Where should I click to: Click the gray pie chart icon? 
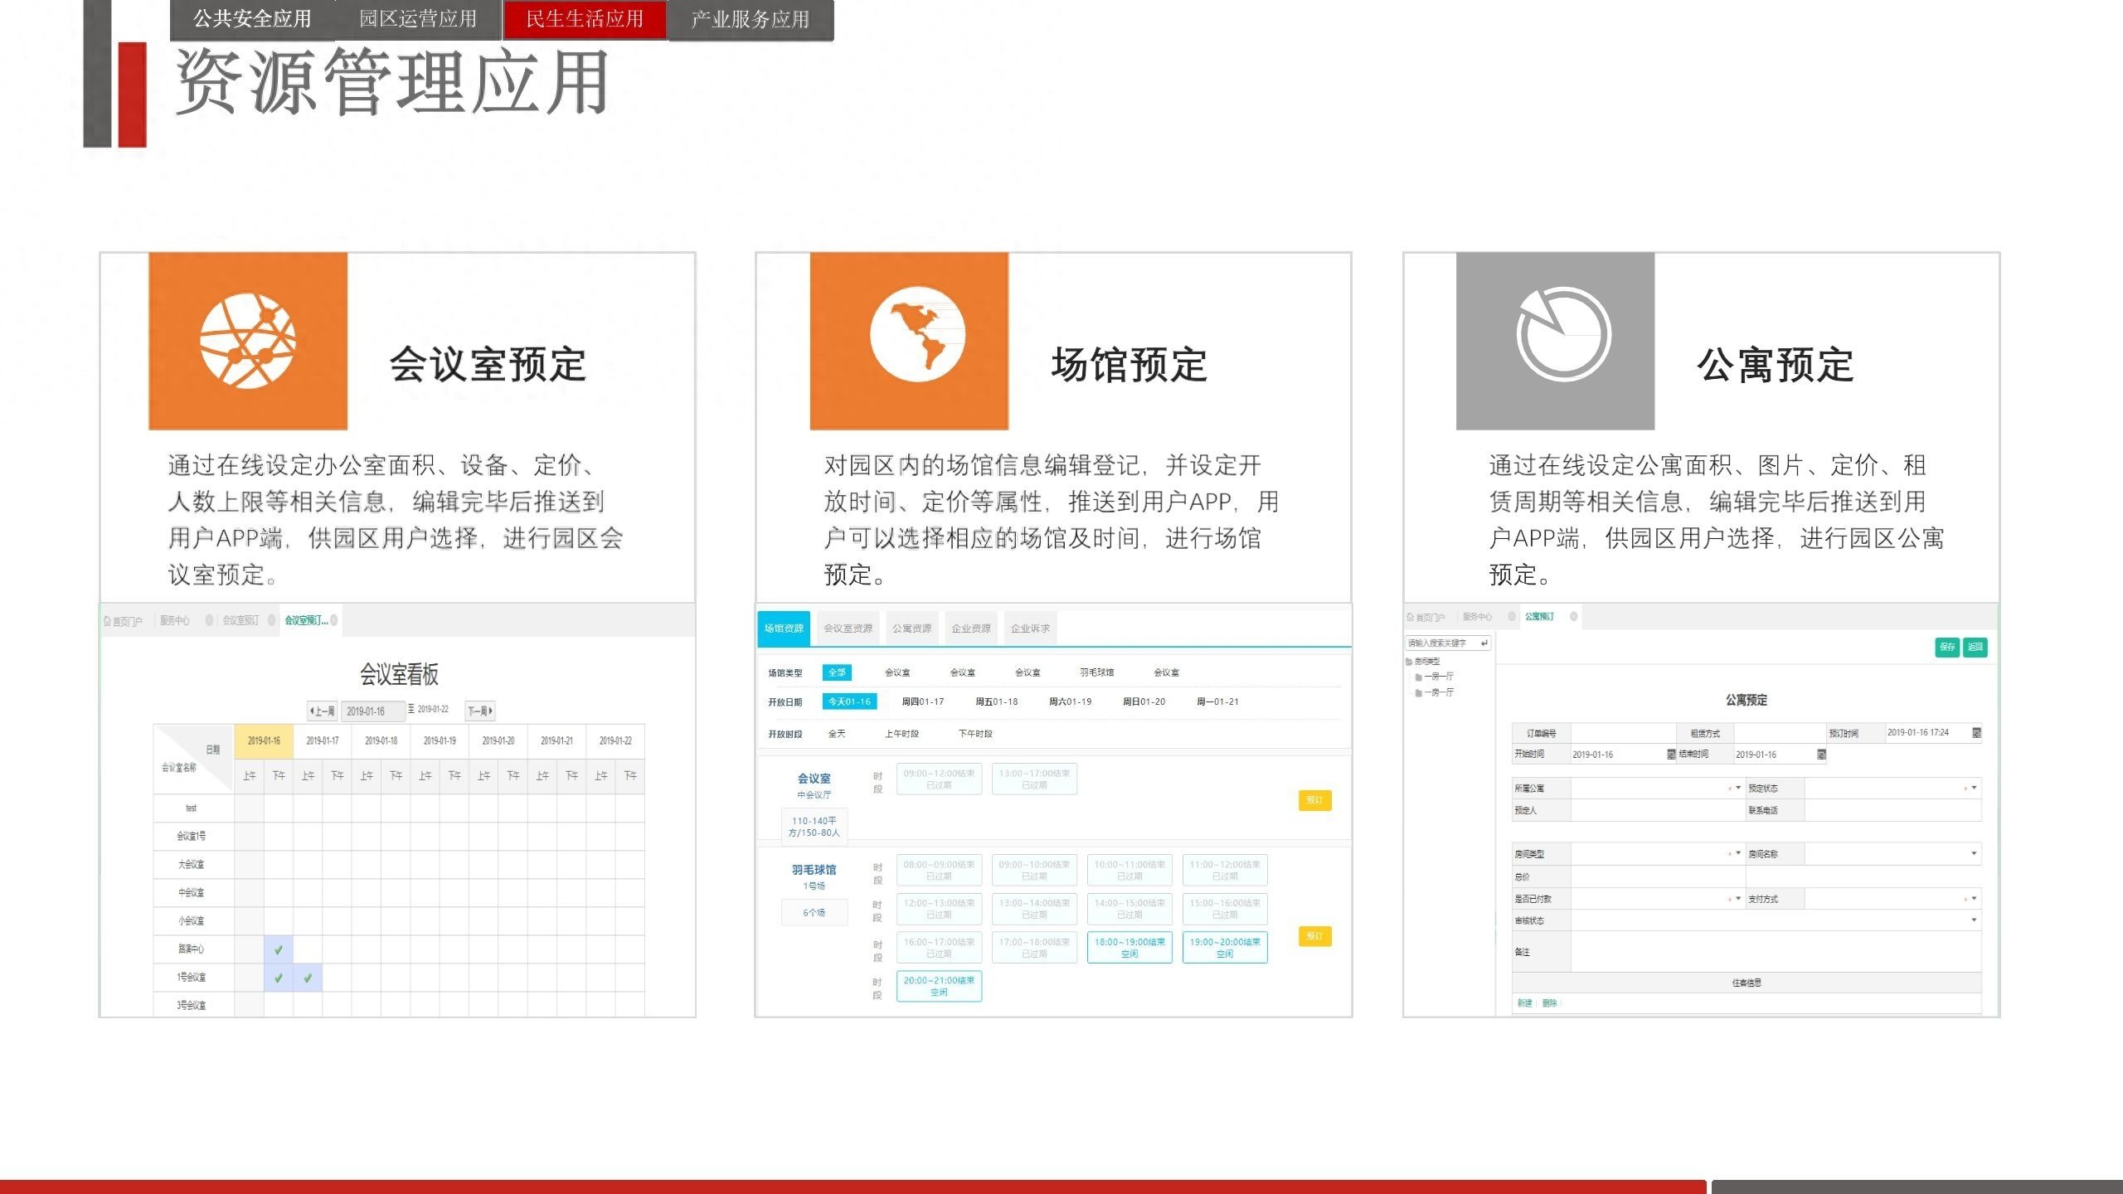pos(1563,335)
